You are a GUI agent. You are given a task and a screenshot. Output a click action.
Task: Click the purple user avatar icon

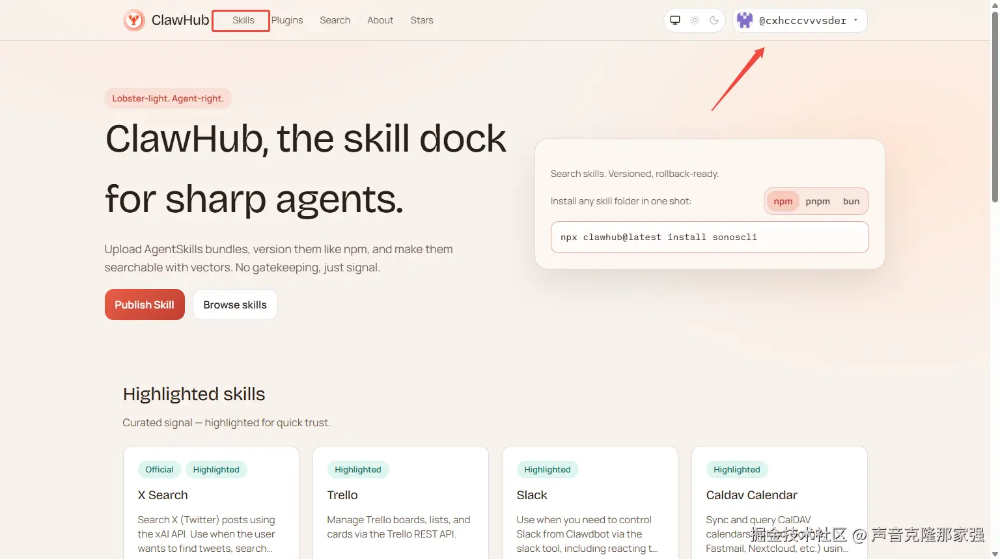pos(745,20)
